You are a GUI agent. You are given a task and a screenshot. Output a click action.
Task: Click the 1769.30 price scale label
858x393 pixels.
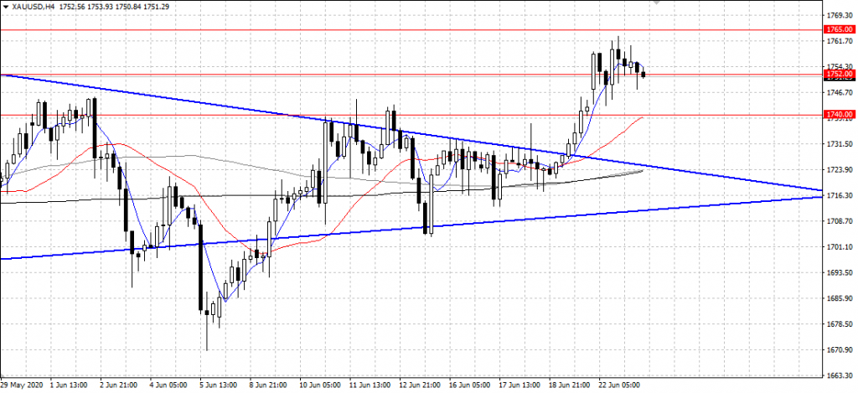(x=838, y=15)
